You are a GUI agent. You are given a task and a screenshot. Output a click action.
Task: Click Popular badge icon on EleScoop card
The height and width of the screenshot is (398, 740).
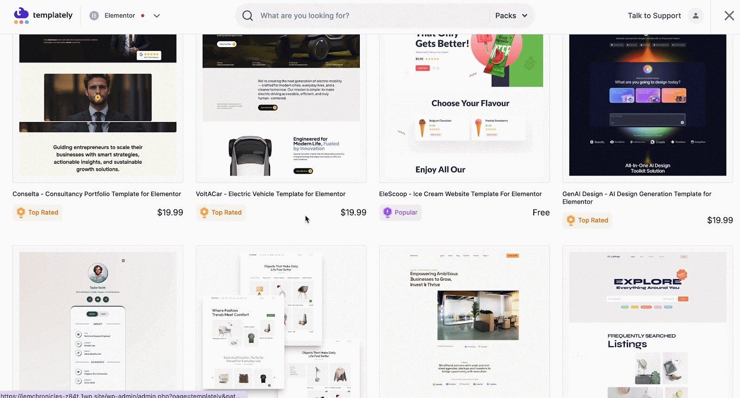click(x=388, y=213)
